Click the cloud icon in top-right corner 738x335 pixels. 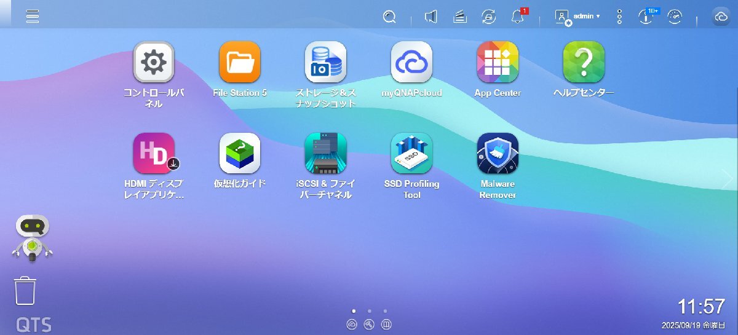[721, 17]
